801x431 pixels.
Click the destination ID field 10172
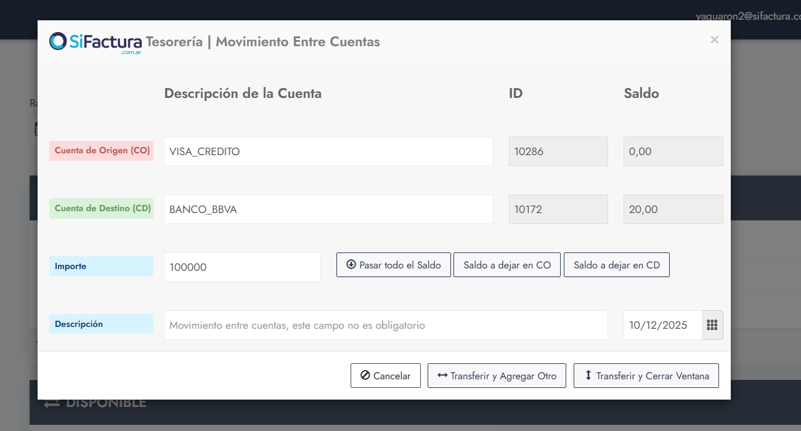[558, 209]
